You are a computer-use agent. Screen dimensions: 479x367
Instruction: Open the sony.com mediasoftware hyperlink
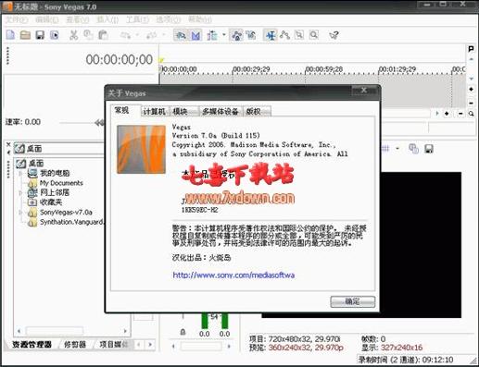pos(233,275)
